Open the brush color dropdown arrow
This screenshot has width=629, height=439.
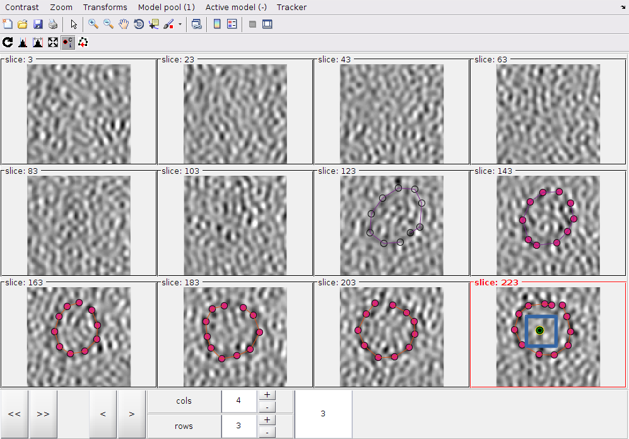tap(180, 24)
